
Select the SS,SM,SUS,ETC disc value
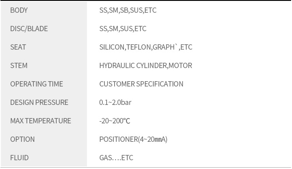point(123,29)
